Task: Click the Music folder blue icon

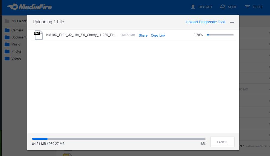Action: pyautogui.click(x=7, y=44)
